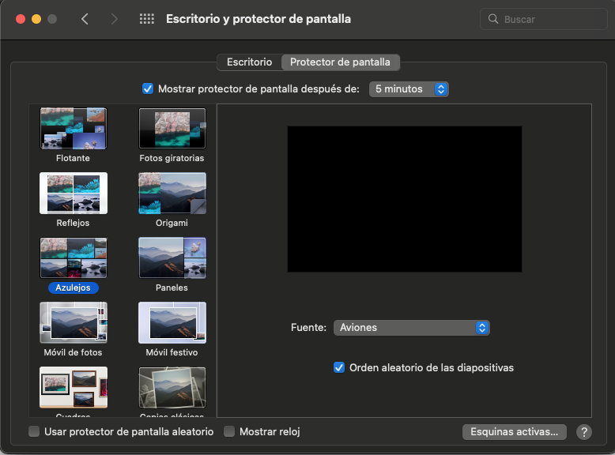The width and height of the screenshot is (615, 455).
Task: Enable Usar protector de pantalla aleatorio
Action: (34, 431)
